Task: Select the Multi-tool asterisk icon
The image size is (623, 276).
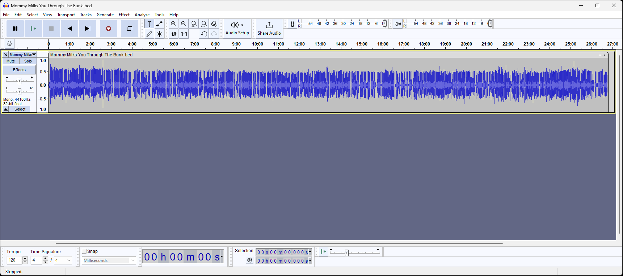Action: click(x=159, y=34)
